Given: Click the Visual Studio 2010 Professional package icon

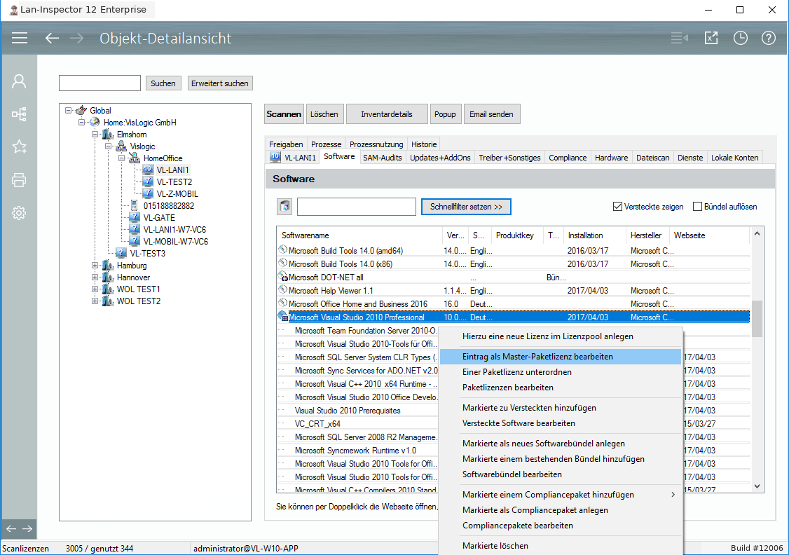Looking at the screenshot, I should click(283, 317).
